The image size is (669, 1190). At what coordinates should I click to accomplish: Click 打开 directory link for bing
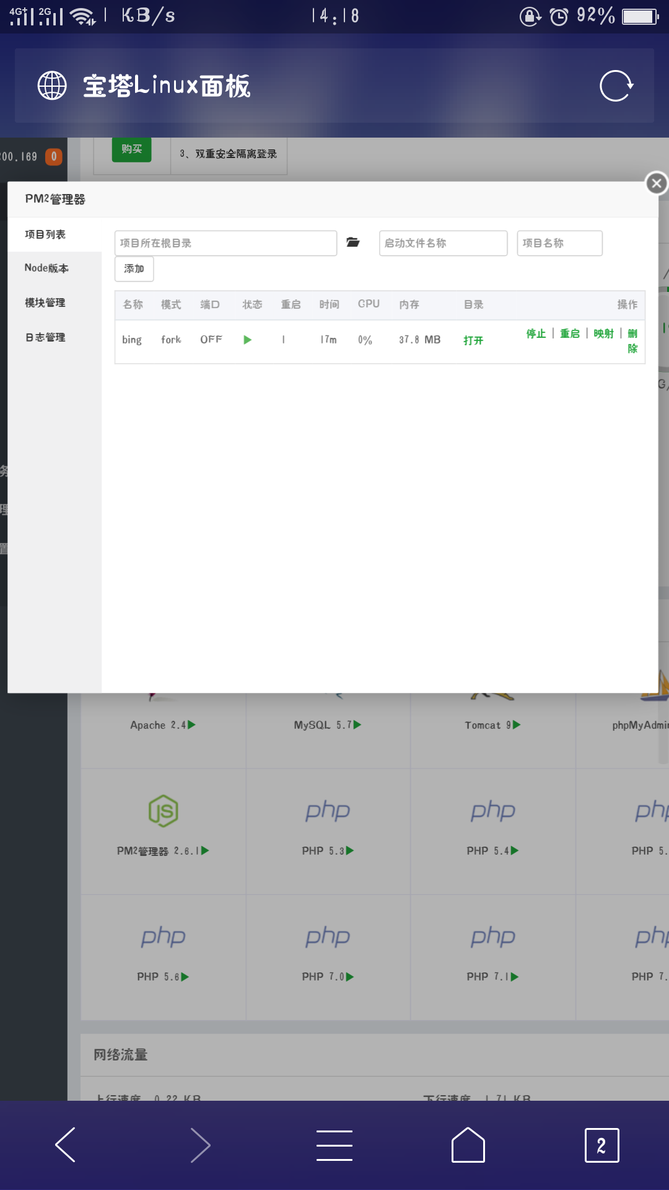[473, 340]
